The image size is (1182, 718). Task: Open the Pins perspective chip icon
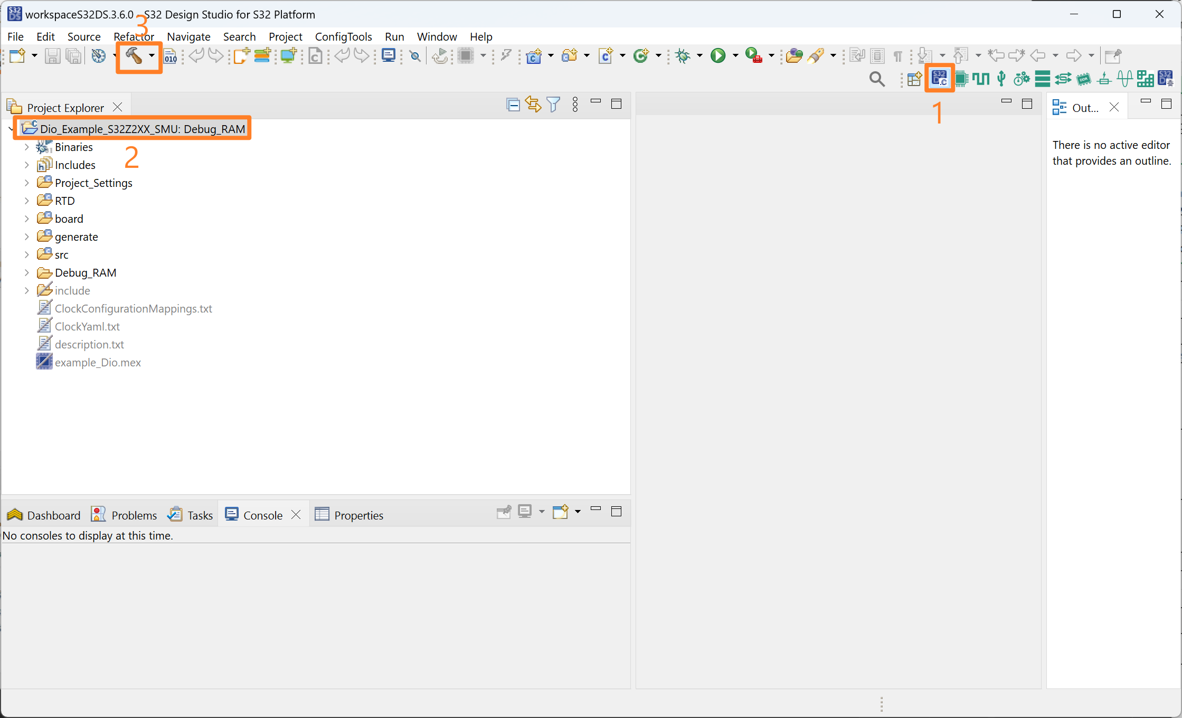[x=961, y=79]
